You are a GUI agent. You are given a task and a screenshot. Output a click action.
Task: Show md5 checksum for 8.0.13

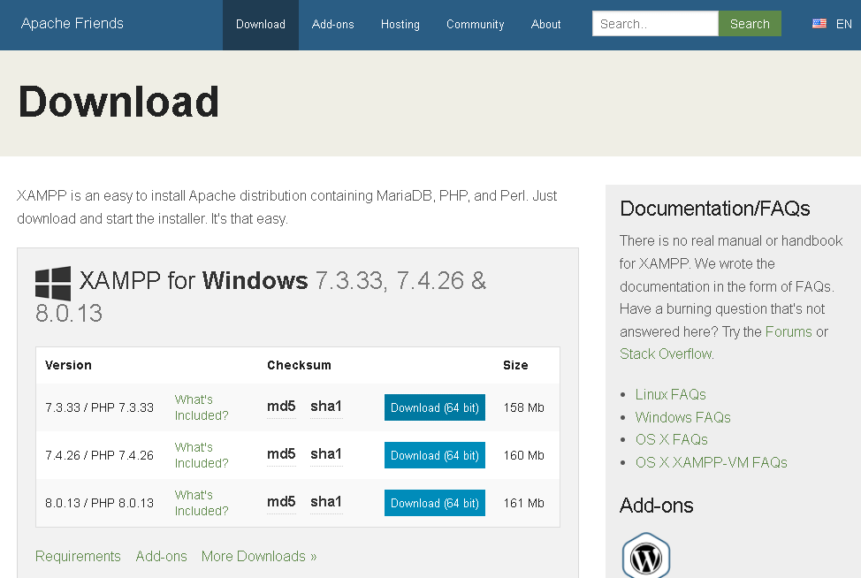281,502
